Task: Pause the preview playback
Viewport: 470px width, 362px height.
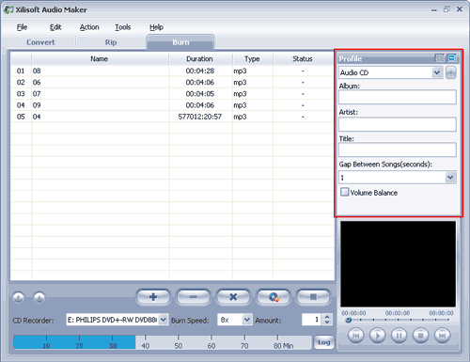Action: point(399,336)
